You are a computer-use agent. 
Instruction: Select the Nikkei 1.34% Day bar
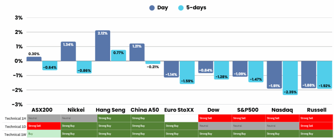tap(68, 51)
